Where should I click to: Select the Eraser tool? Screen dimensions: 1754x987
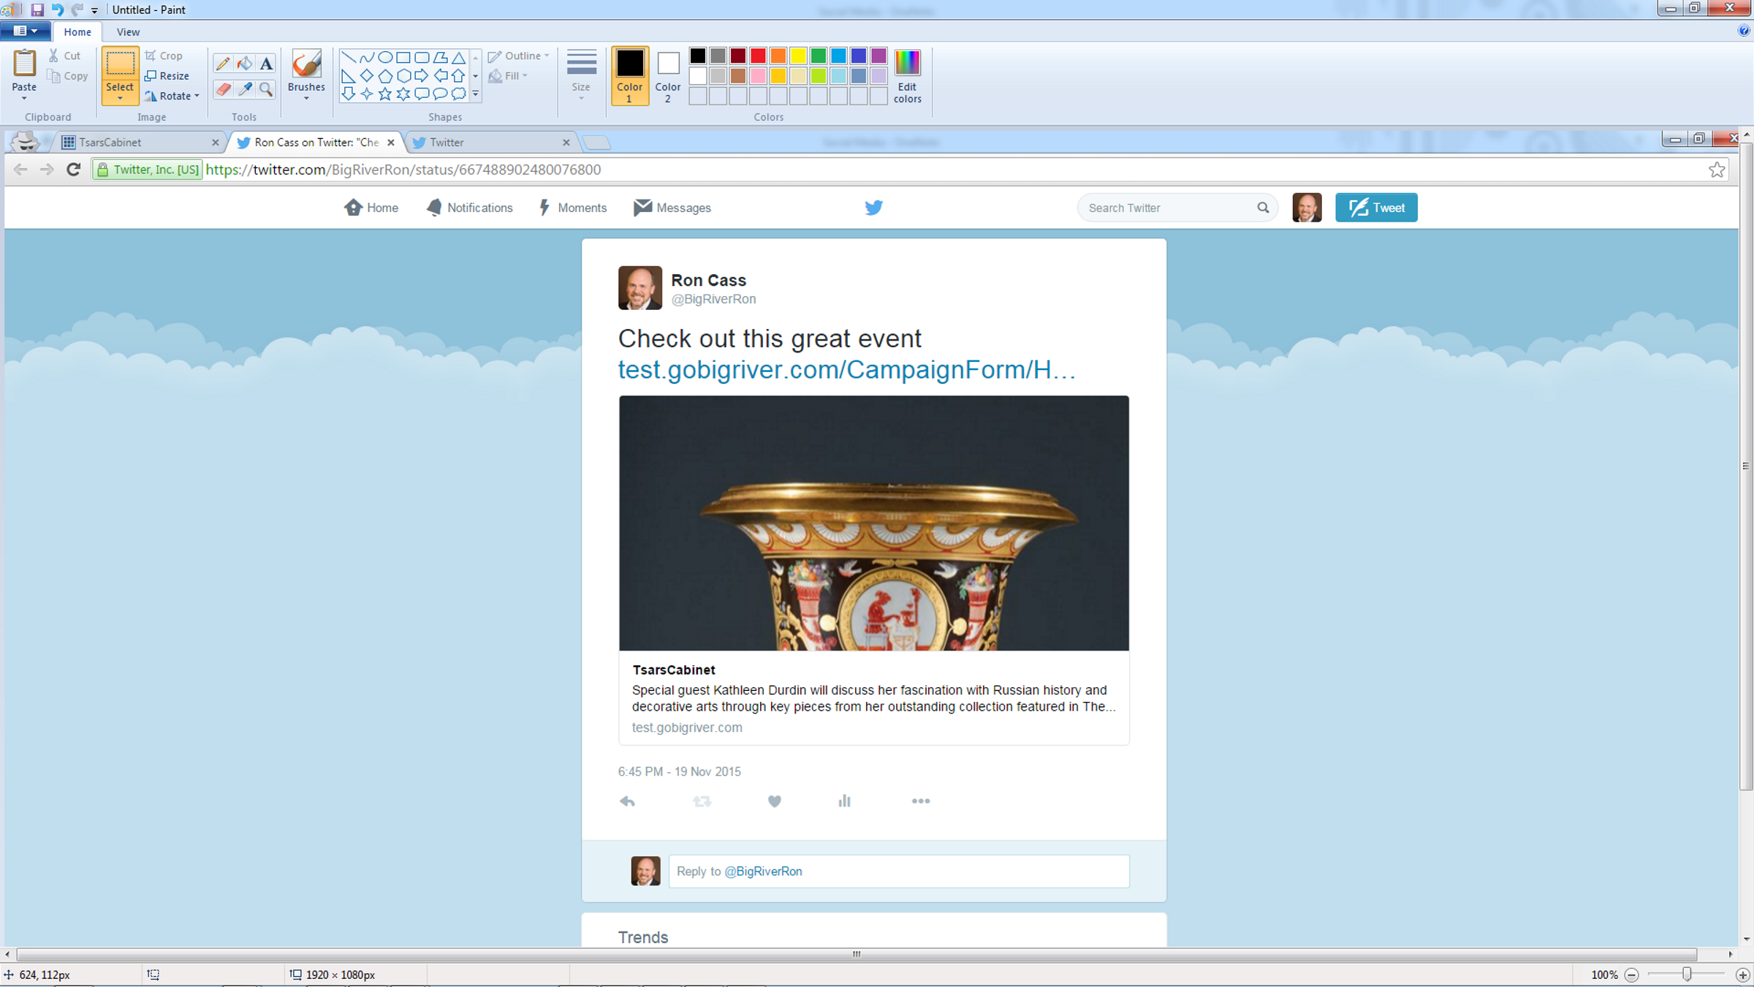223,89
